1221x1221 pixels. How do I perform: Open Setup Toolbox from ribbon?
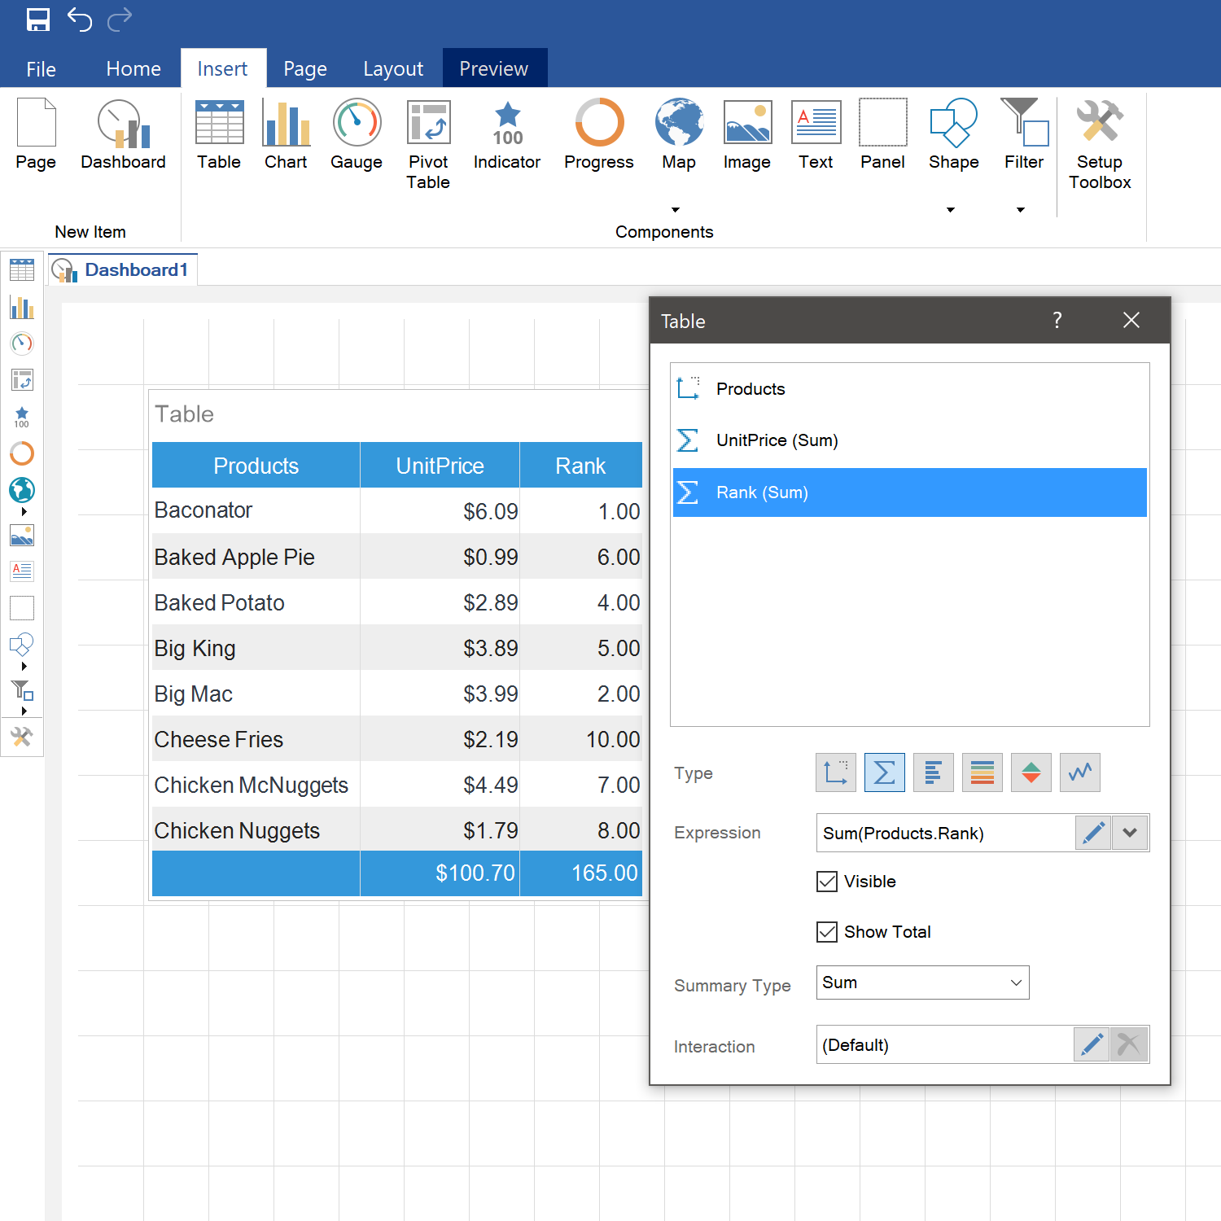(1100, 145)
